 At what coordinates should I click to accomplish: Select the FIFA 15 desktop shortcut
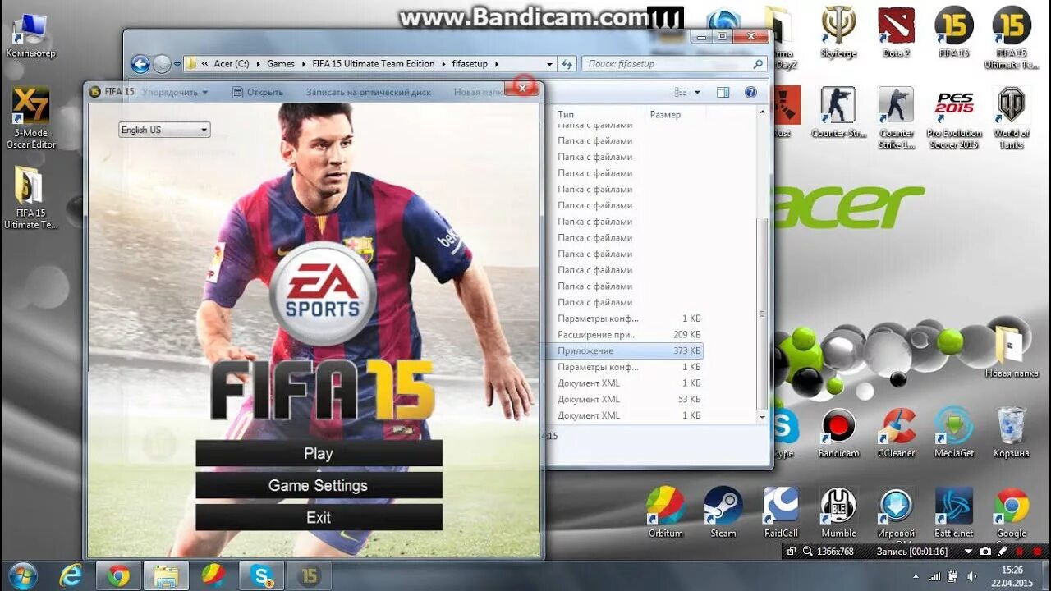point(953,33)
